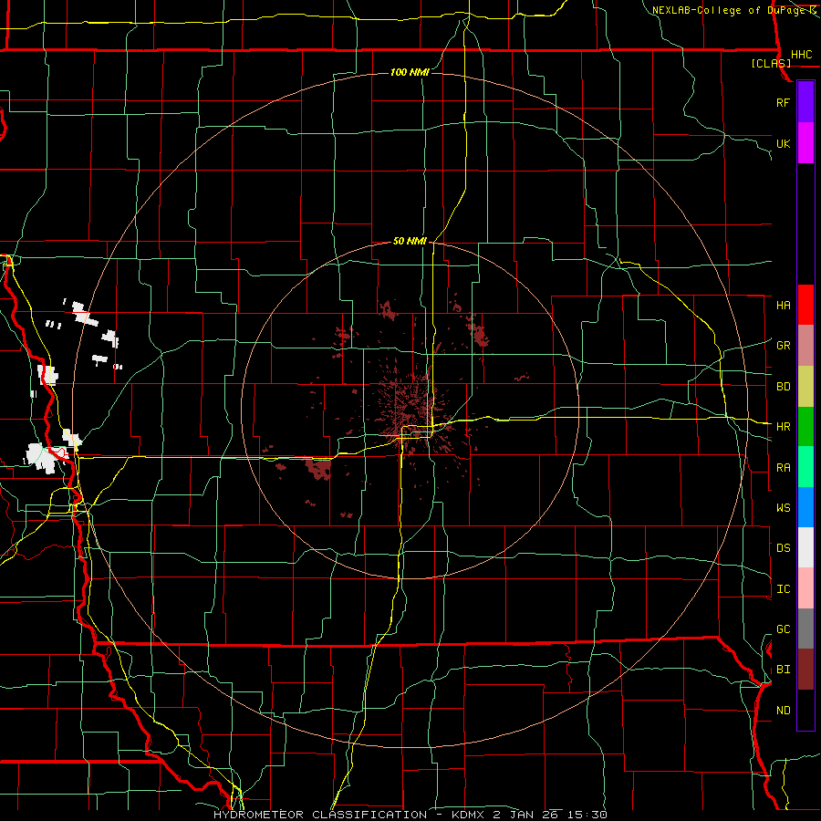This screenshot has width=821, height=821.
Task: Click the "BD" legend label
Action: pyautogui.click(x=784, y=387)
